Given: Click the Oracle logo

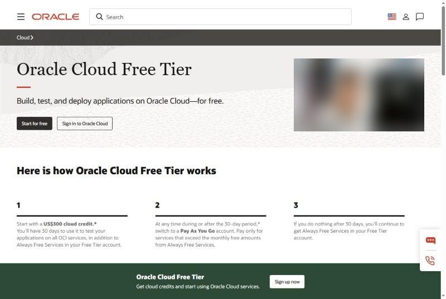Looking at the screenshot, I should (55, 17).
